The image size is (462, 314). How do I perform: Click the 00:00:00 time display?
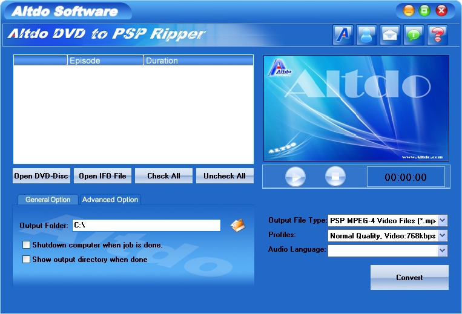[x=406, y=177]
